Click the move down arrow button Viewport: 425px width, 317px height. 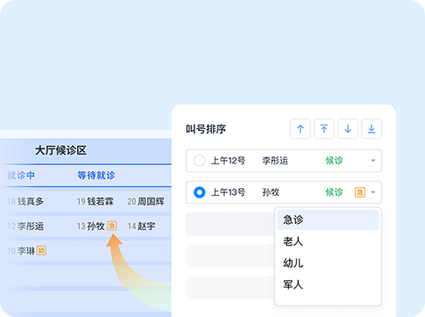click(x=348, y=129)
